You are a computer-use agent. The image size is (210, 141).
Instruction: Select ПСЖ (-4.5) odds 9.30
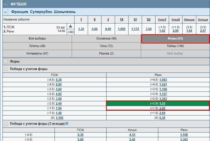click(x=58, y=80)
